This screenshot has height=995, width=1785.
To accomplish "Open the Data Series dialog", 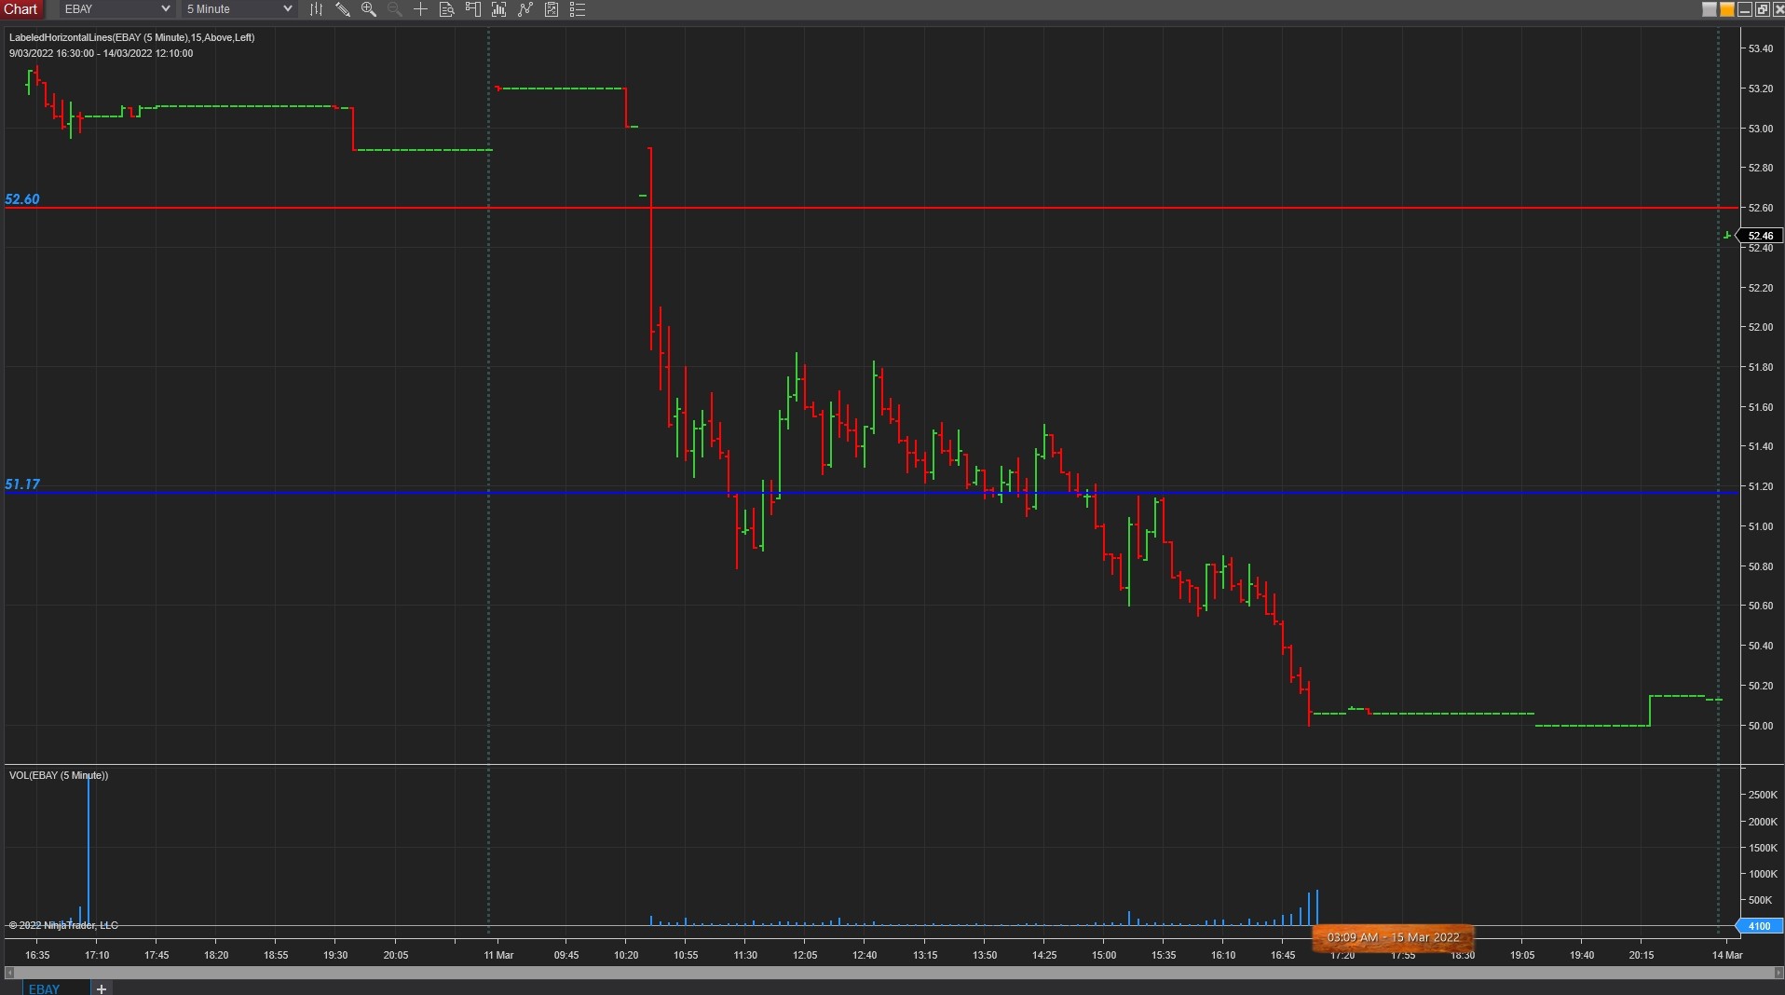I will [499, 9].
